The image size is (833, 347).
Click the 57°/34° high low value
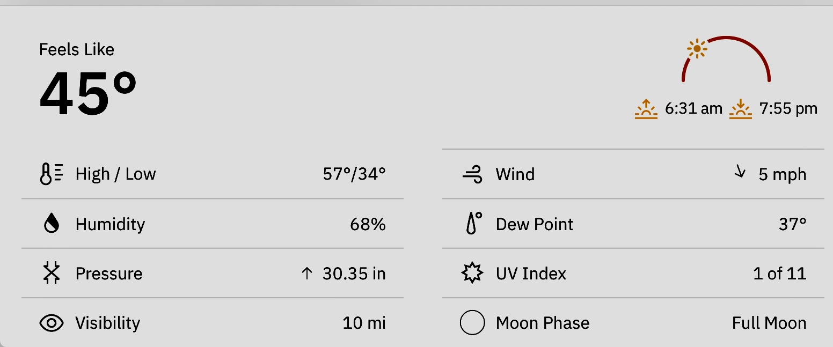pos(354,174)
